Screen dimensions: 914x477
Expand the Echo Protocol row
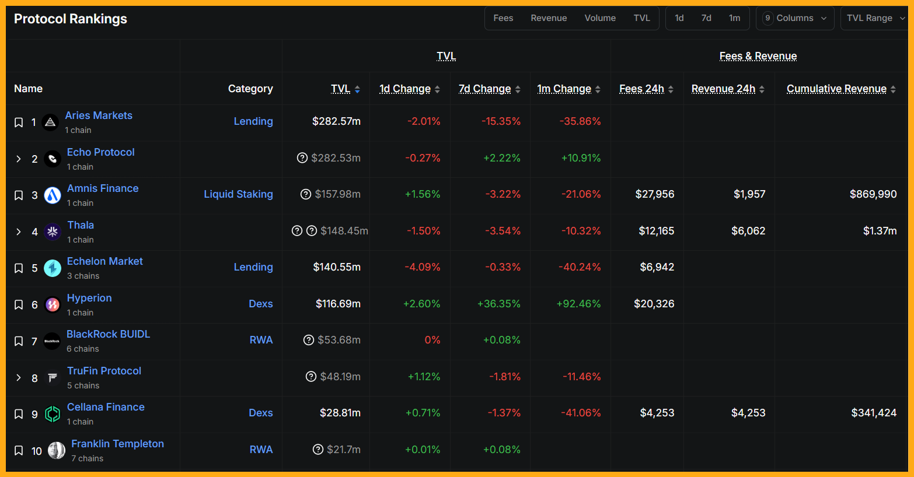point(19,159)
